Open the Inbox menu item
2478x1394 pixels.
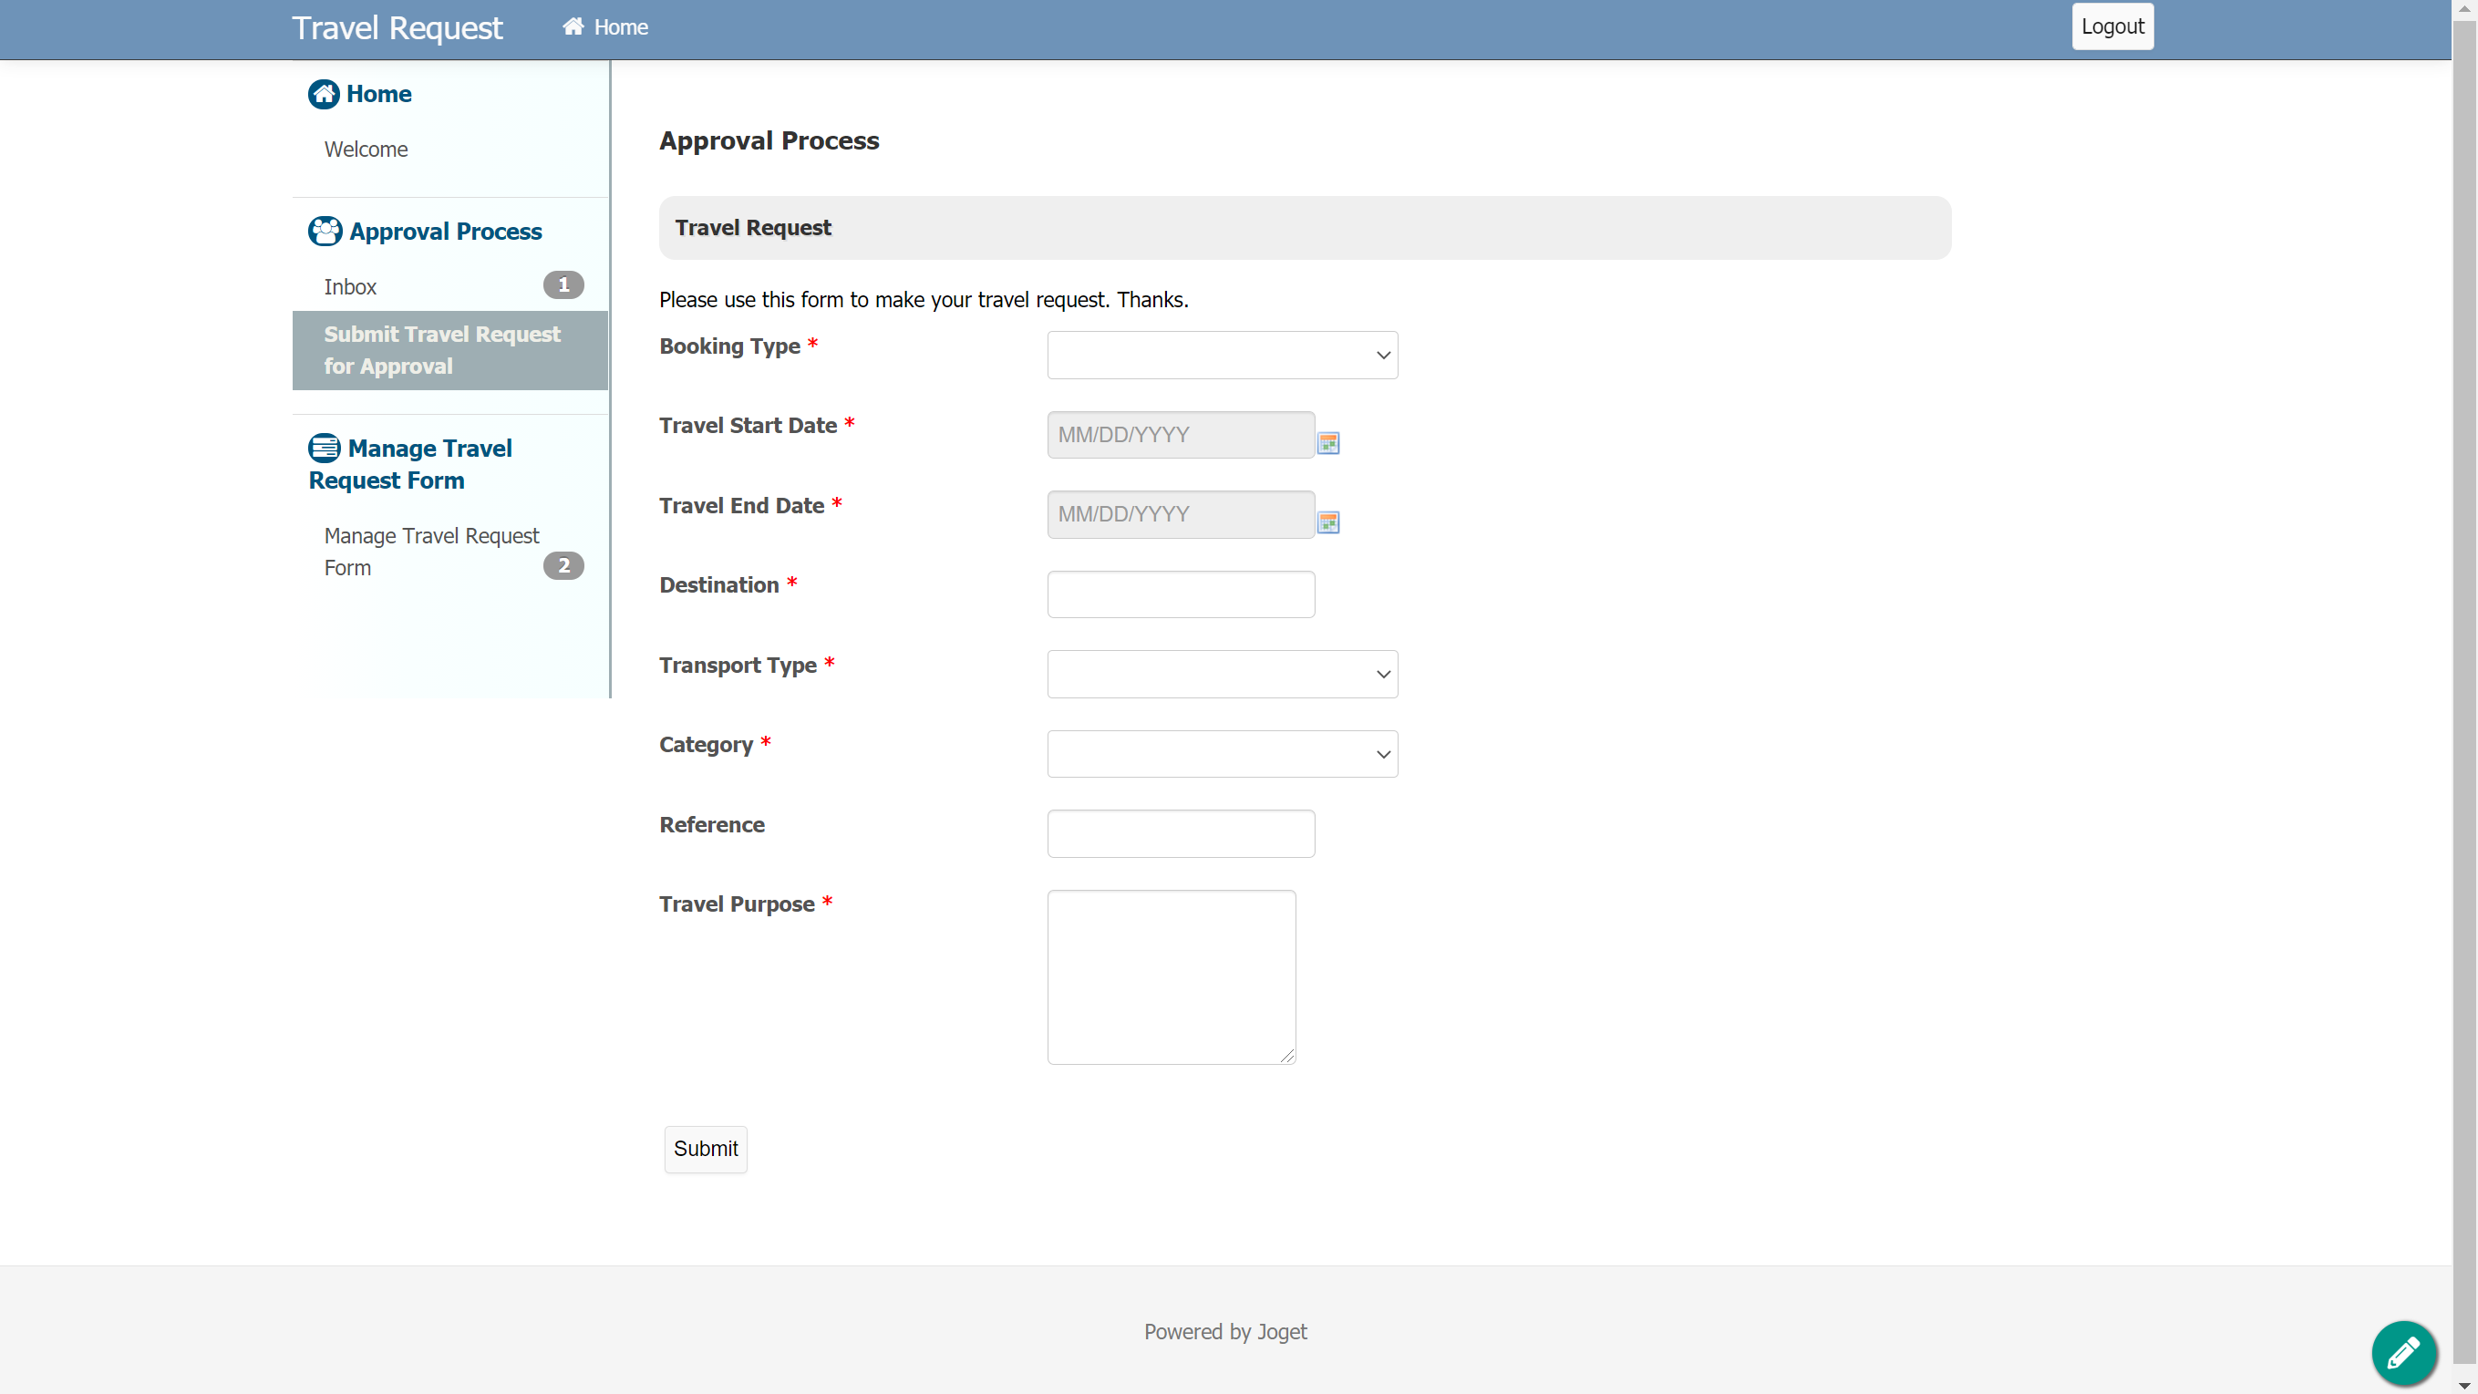(x=350, y=286)
